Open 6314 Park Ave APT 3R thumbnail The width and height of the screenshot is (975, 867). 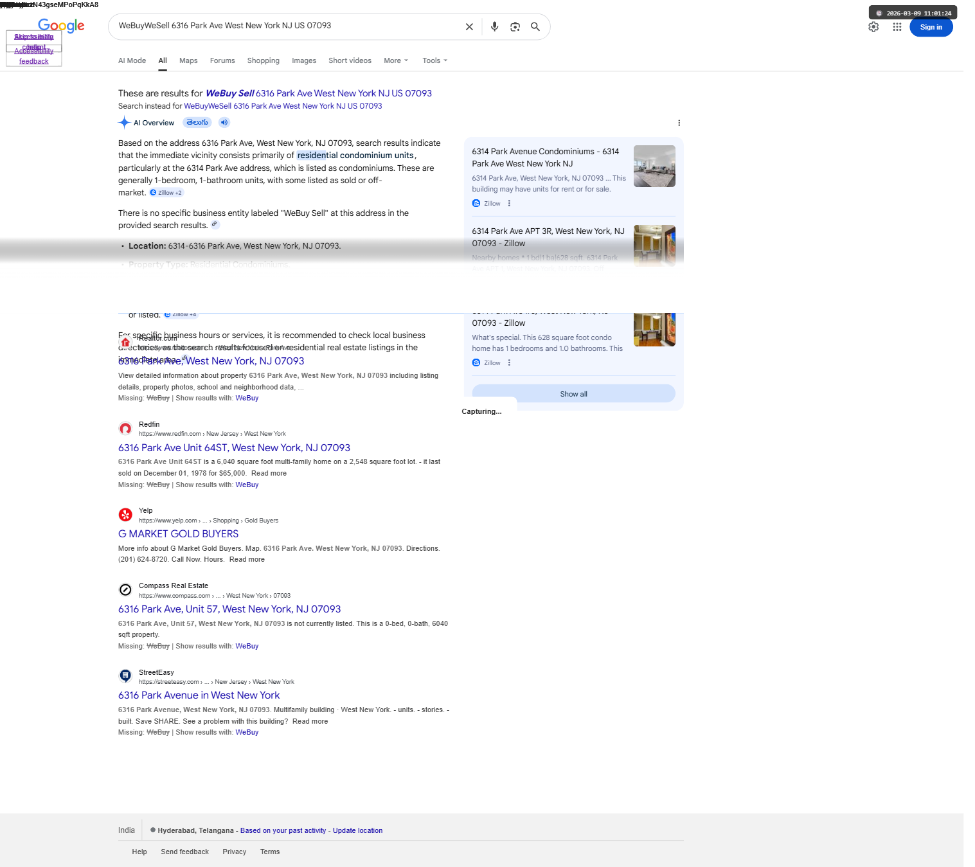[654, 246]
